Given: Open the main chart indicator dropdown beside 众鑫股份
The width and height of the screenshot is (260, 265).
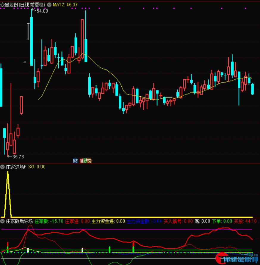Looking at the screenshot, I should [x=49, y=5].
